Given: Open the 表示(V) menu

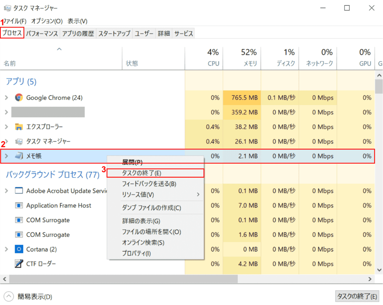Looking at the screenshot, I should 78,21.
